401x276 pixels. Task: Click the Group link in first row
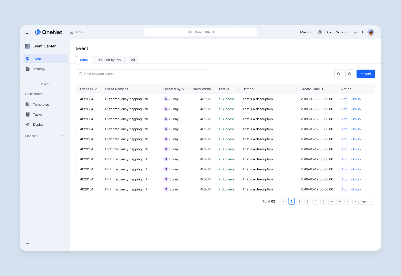click(x=356, y=99)
